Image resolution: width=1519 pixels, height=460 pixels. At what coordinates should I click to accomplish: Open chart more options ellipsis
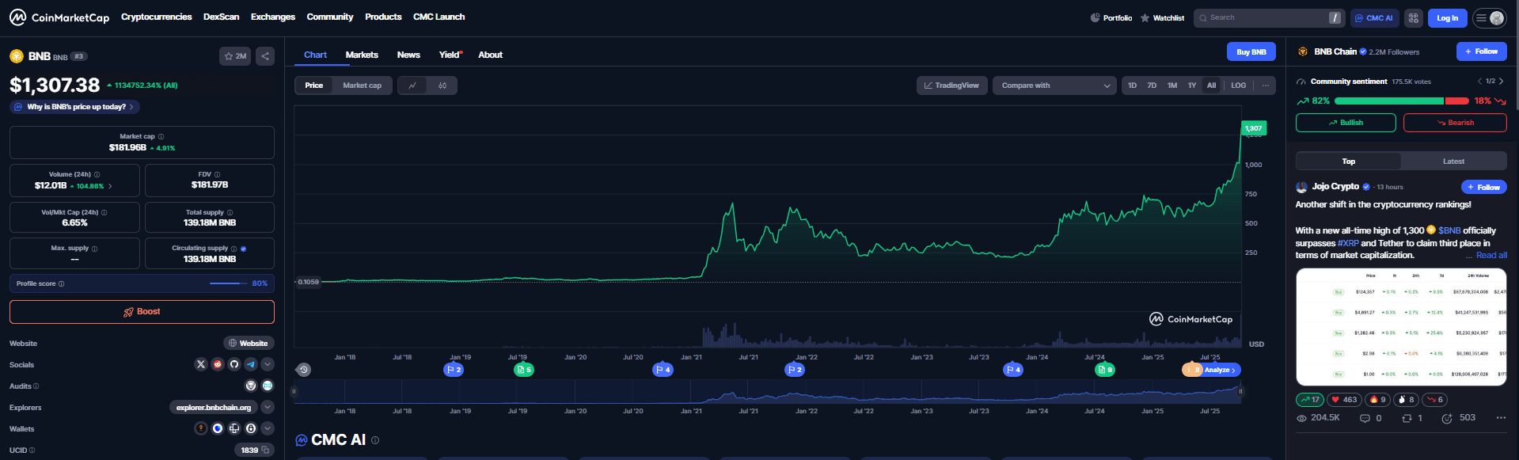[1265, 86]
